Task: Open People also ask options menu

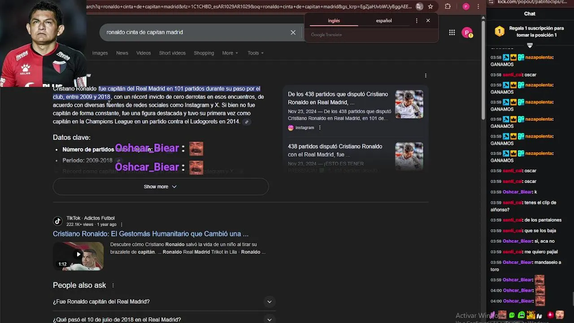Action: tap(113, 285)
